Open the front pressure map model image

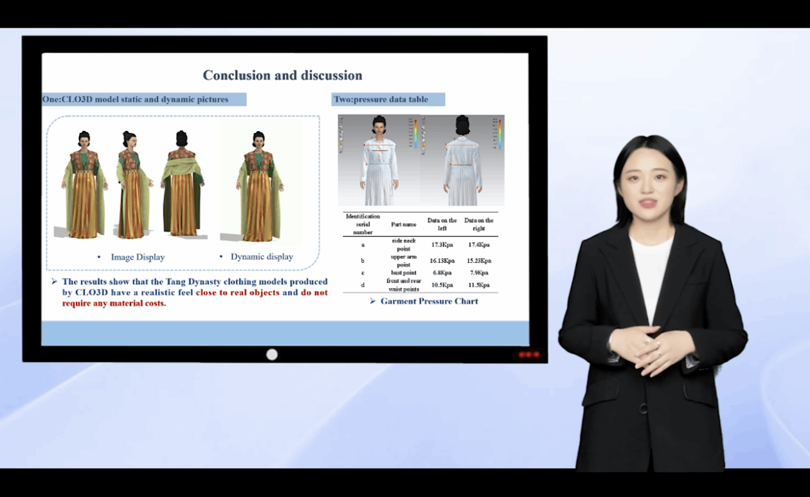(x=379, y=161)
